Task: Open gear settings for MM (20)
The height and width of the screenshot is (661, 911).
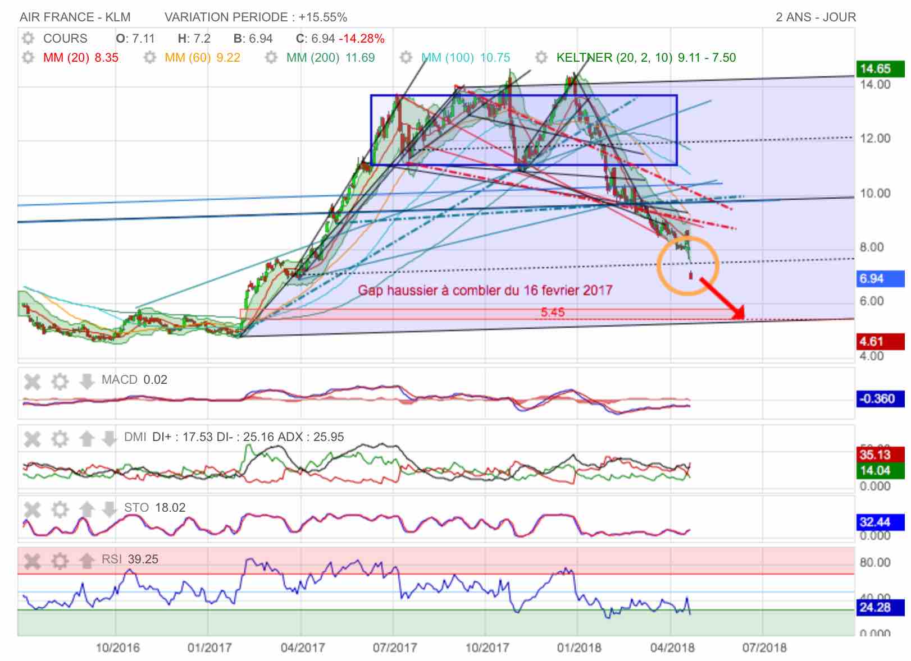Action: pyautogui.click(x=28, y=57)
